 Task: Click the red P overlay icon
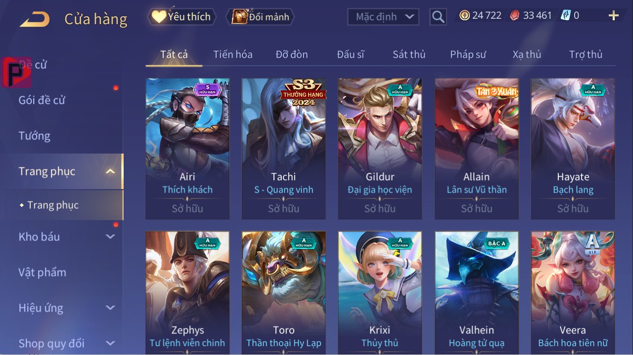(16, 72)
